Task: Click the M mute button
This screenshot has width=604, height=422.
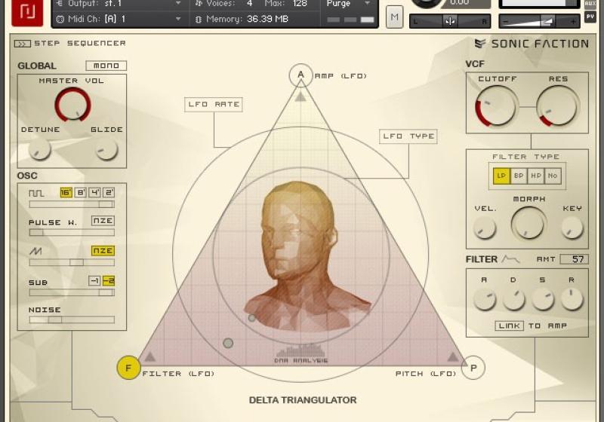Action: coord(394,17)
